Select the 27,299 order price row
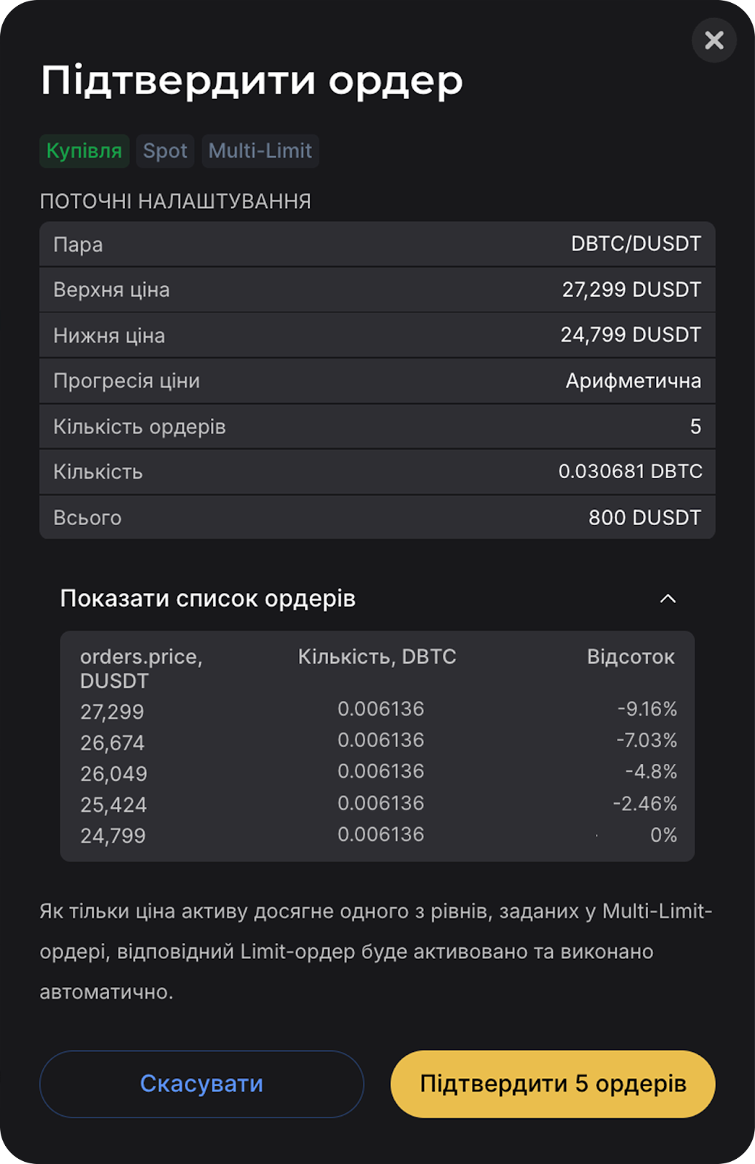 tap(112, 711)
